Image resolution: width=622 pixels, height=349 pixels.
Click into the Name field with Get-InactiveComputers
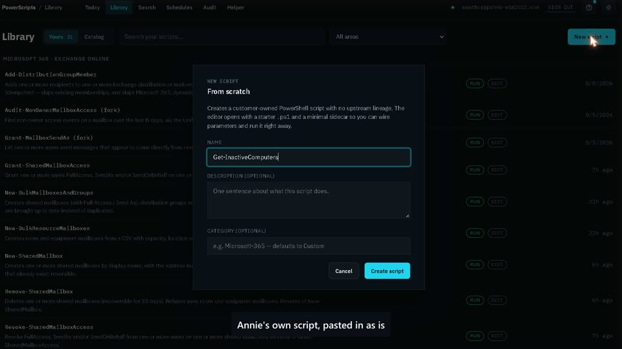308,157
